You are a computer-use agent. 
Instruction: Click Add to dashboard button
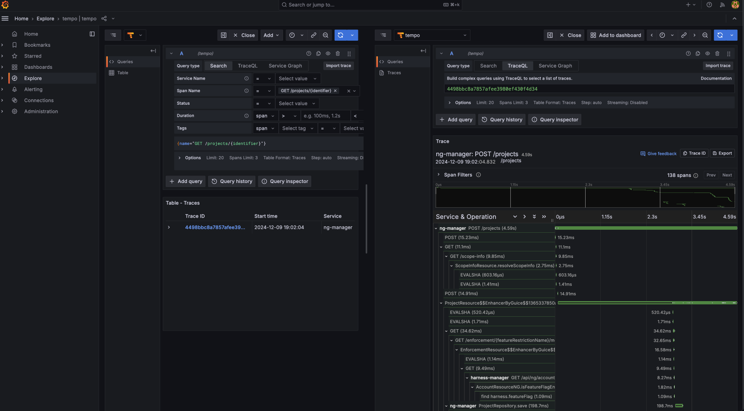point(615,35)
